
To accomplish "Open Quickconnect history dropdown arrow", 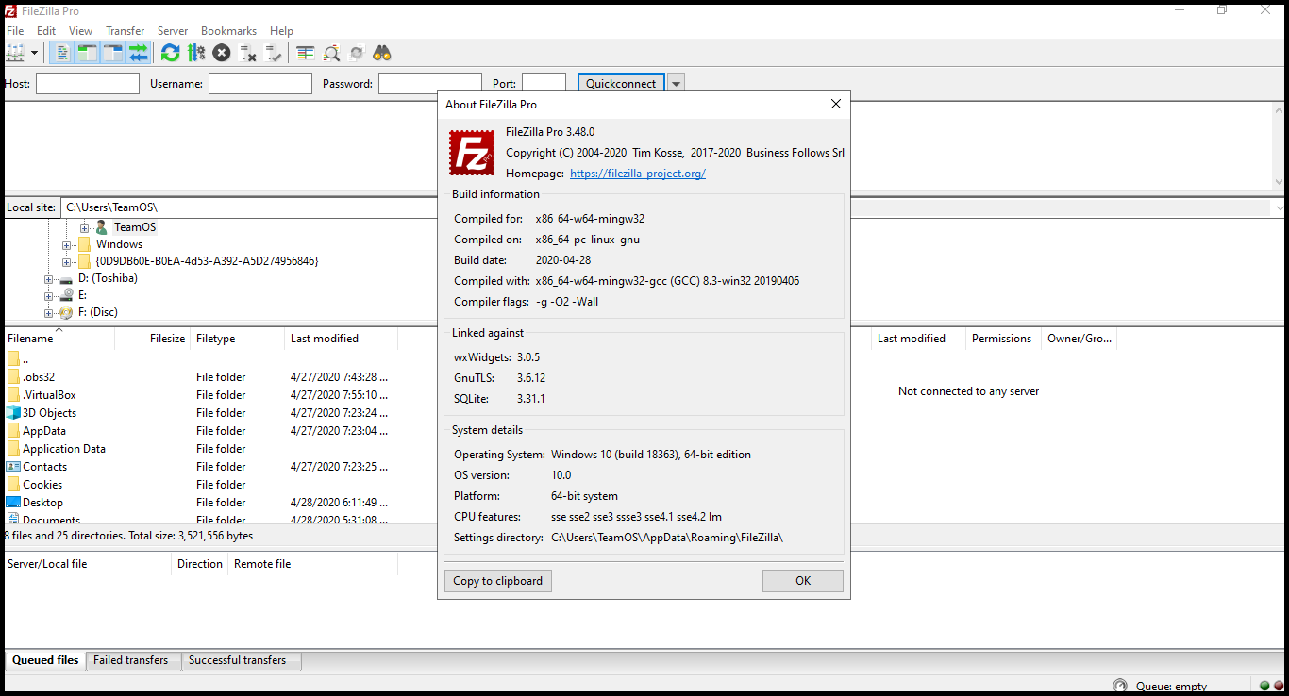I will [x=676, y=84].
